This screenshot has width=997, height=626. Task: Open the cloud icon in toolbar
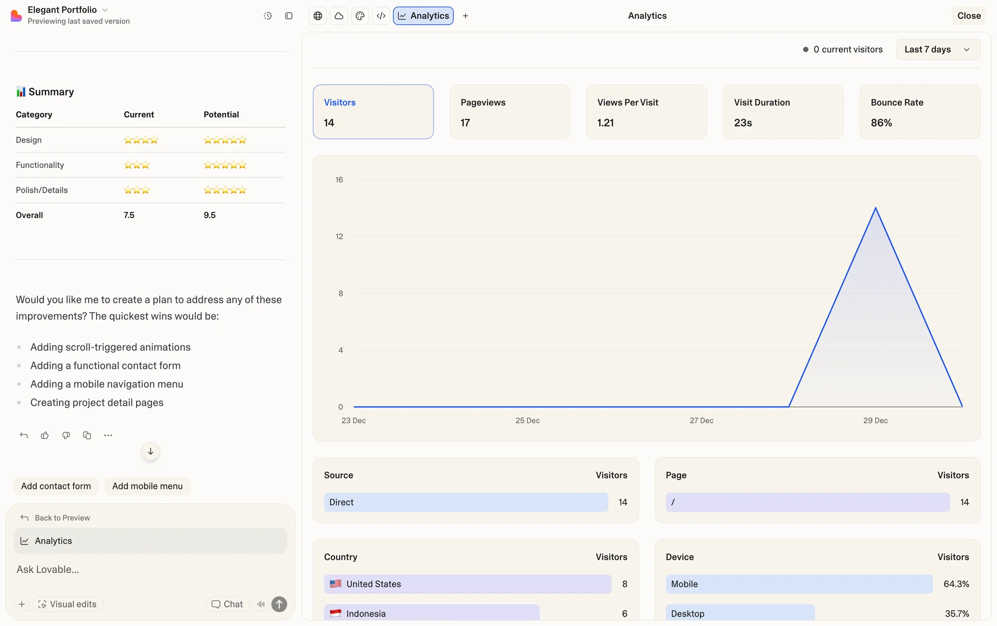coord(339,16)
